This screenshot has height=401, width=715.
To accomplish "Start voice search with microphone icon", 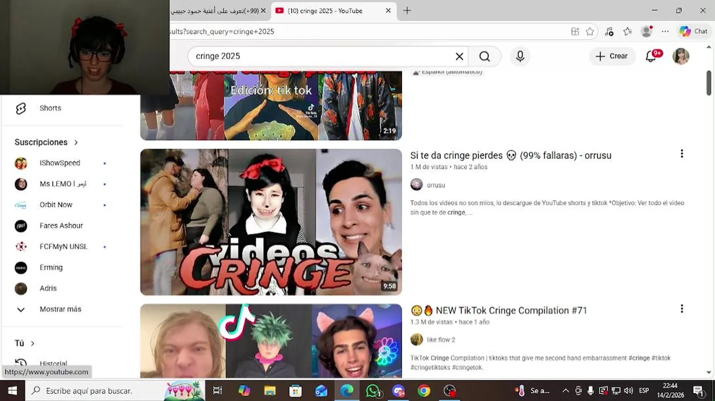I will coord(520,56).
